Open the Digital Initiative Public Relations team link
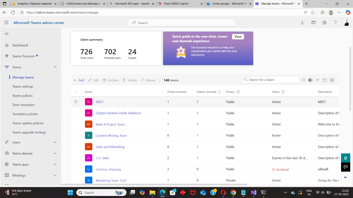The width and height of the screenshot is (353, 198). [x=118, y=113]
